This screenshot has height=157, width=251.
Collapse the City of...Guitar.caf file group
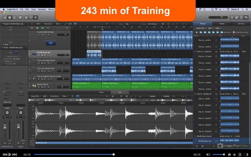195,94
